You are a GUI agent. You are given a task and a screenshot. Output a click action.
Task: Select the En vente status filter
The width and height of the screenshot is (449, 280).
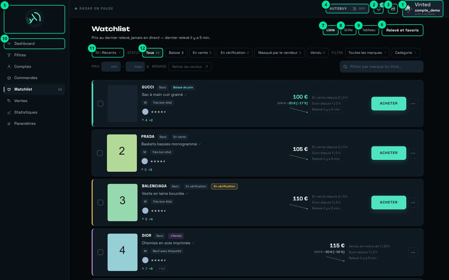point(202,53)
